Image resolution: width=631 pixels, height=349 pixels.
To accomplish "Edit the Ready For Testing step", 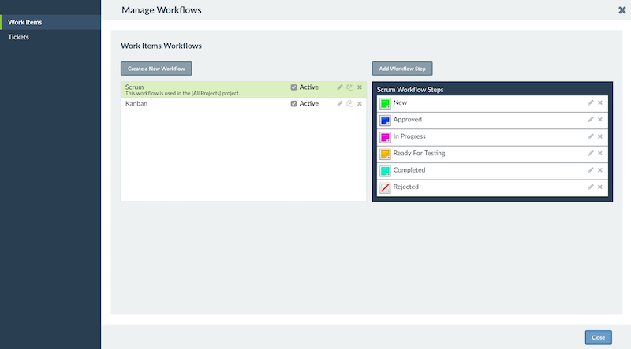I will click(x=590, y=153).
